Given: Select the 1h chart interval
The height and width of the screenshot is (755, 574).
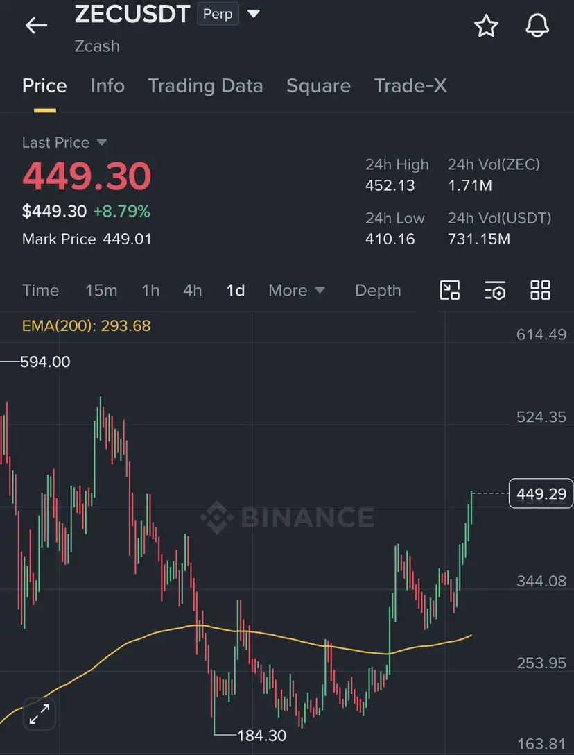Looking at the screenshot, I should [x=150, y=290].
